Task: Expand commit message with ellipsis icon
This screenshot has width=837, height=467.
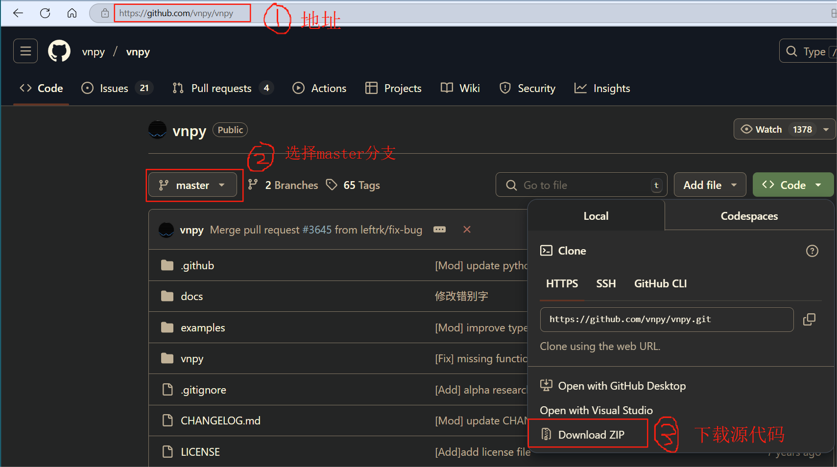Action: pos(440,230)
